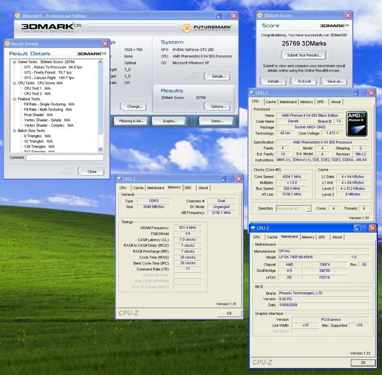Viewport: 382px width, 375px height.
Task: Click the Result Details window title icon
Action: coord(7,43)
